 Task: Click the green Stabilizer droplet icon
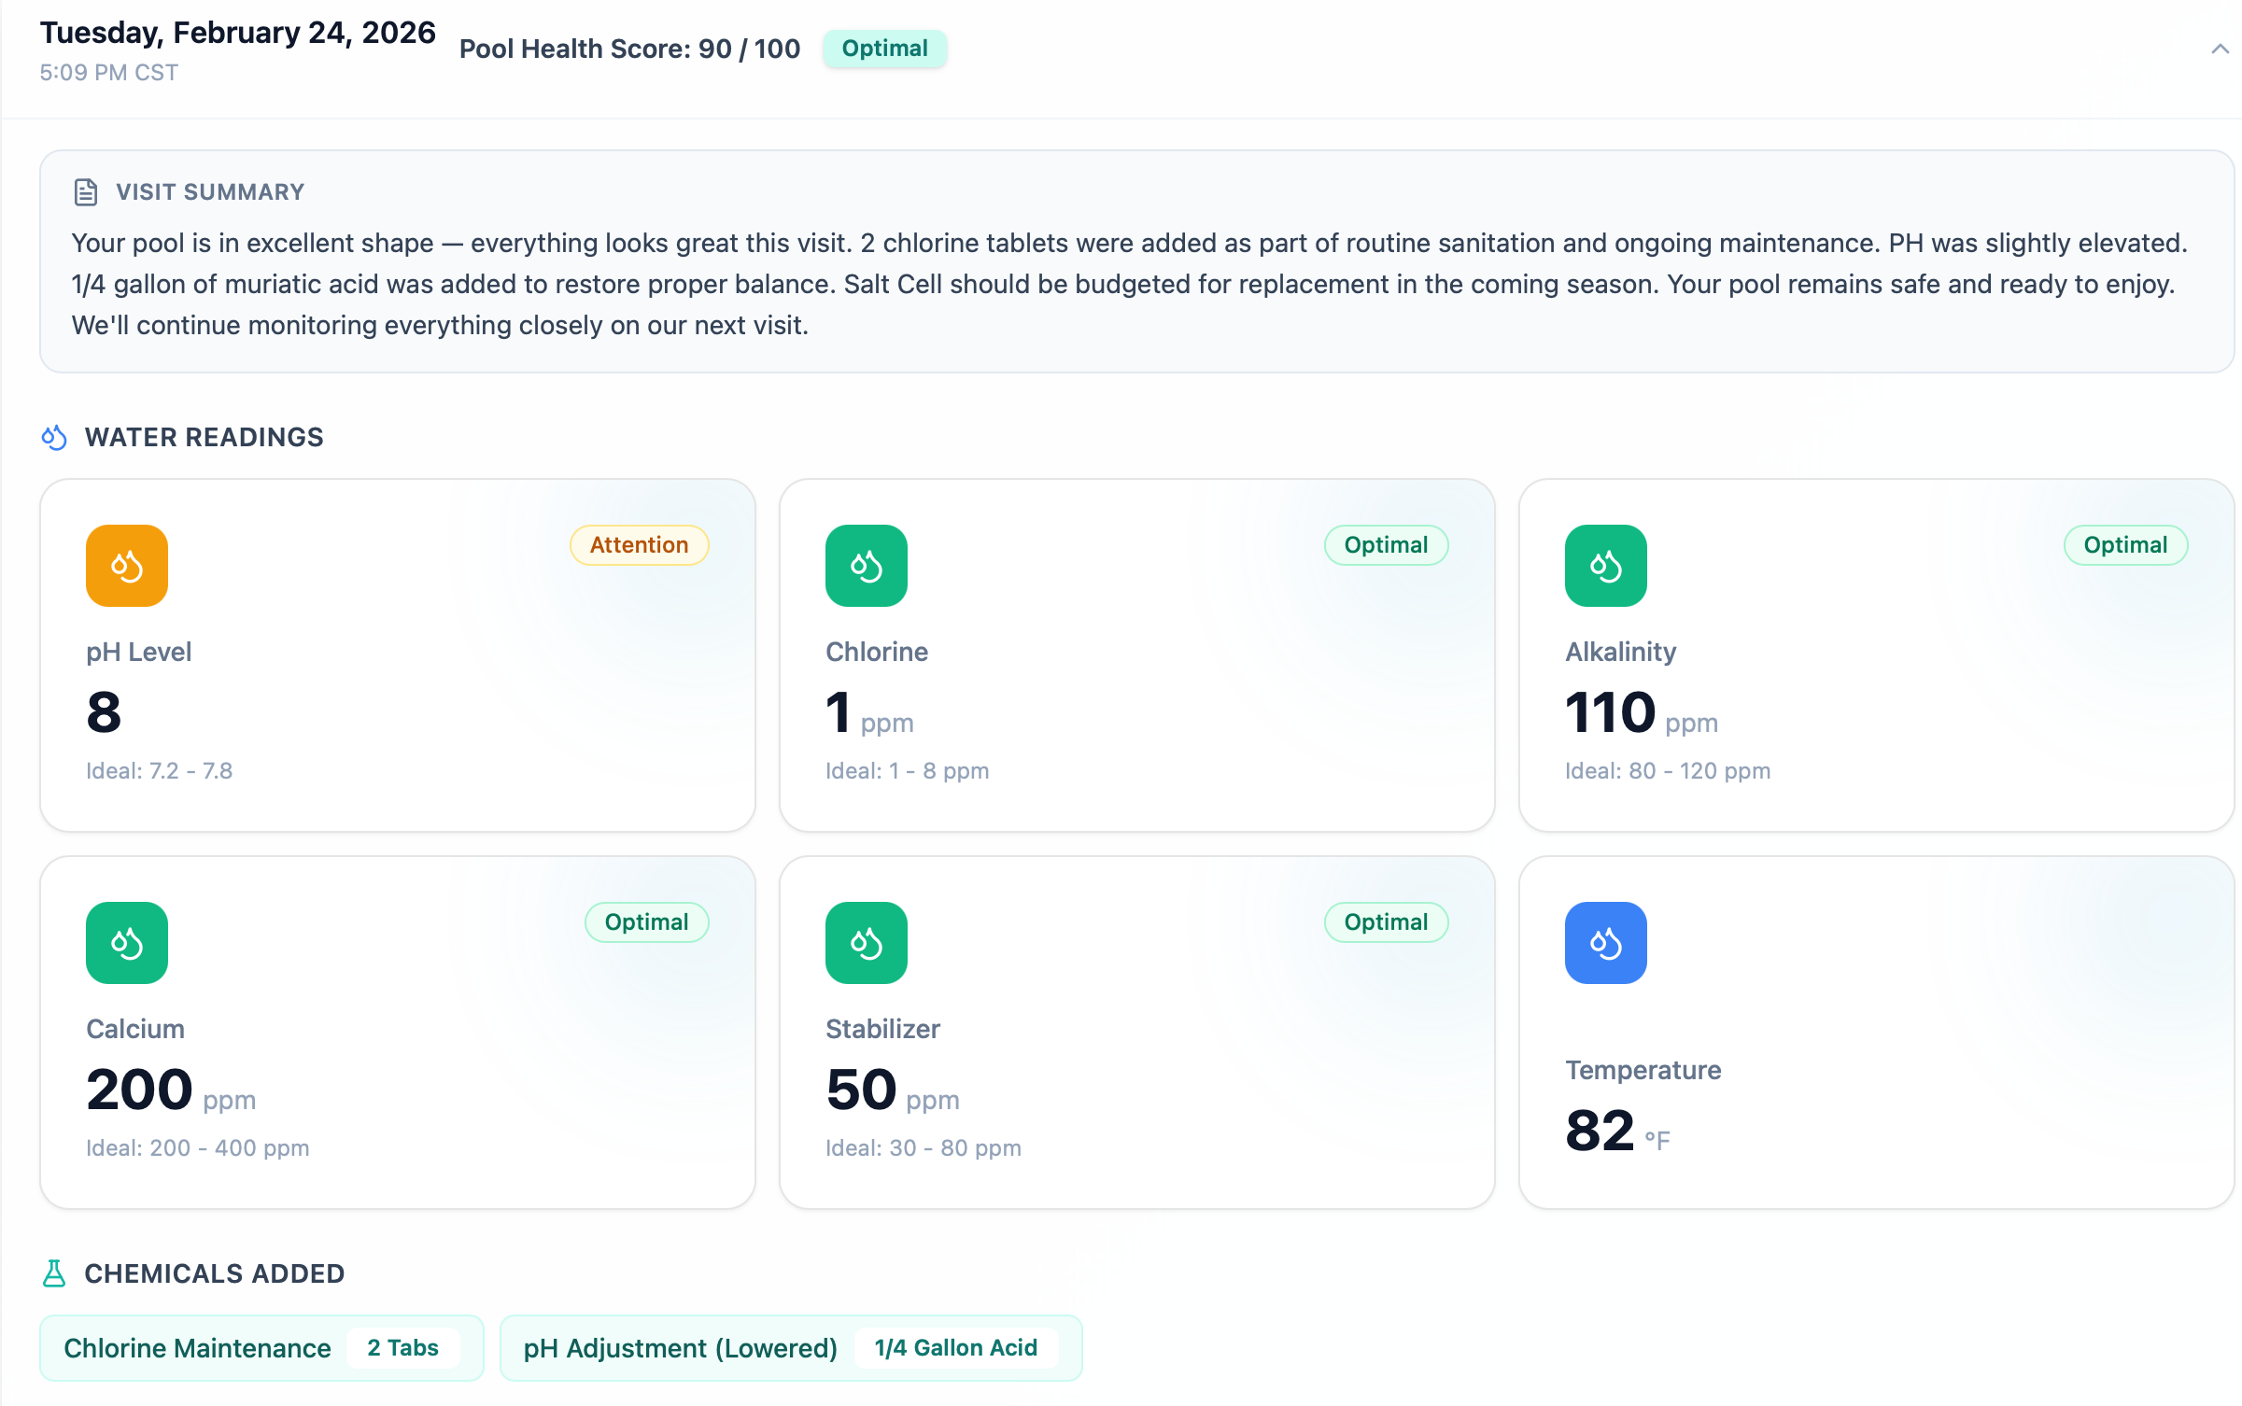coord(866,943)
